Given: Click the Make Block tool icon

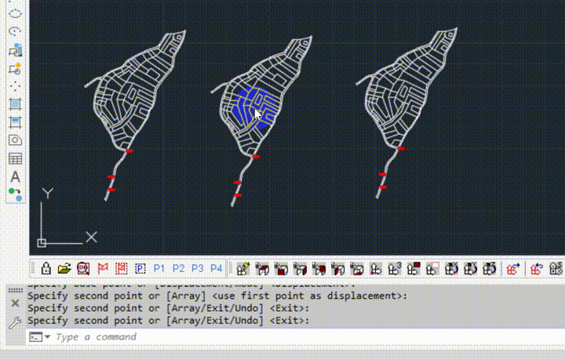Looking at the screenshot, I should [x=15, y=68].
